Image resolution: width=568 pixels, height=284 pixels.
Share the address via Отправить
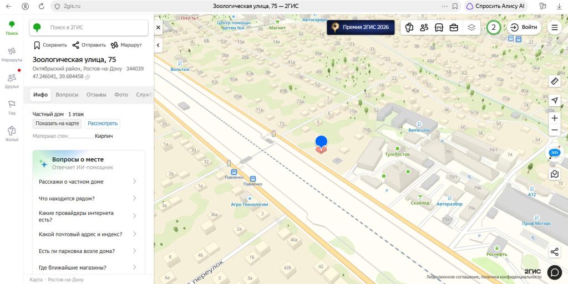(x=89, y=45)
